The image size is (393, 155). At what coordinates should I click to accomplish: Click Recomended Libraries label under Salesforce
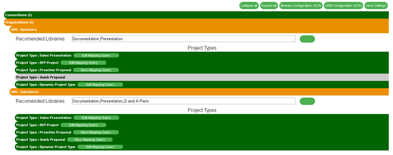pos(40,101)
